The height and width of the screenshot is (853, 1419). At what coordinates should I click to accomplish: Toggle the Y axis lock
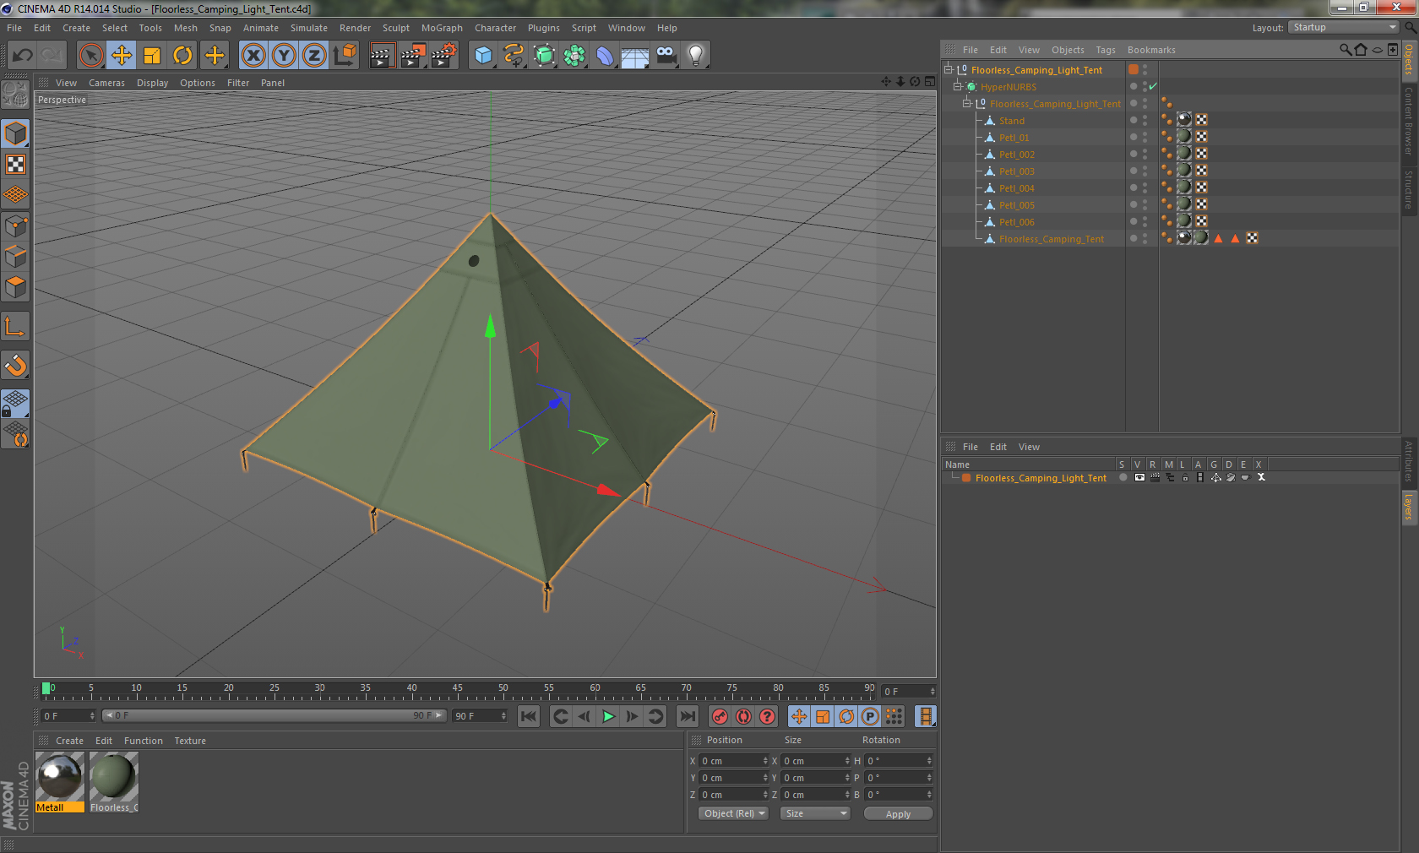point(284,56)
